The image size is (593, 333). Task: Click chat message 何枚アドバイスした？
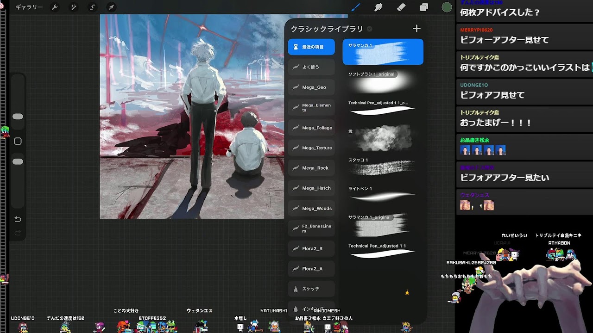(x=500, y=12)
